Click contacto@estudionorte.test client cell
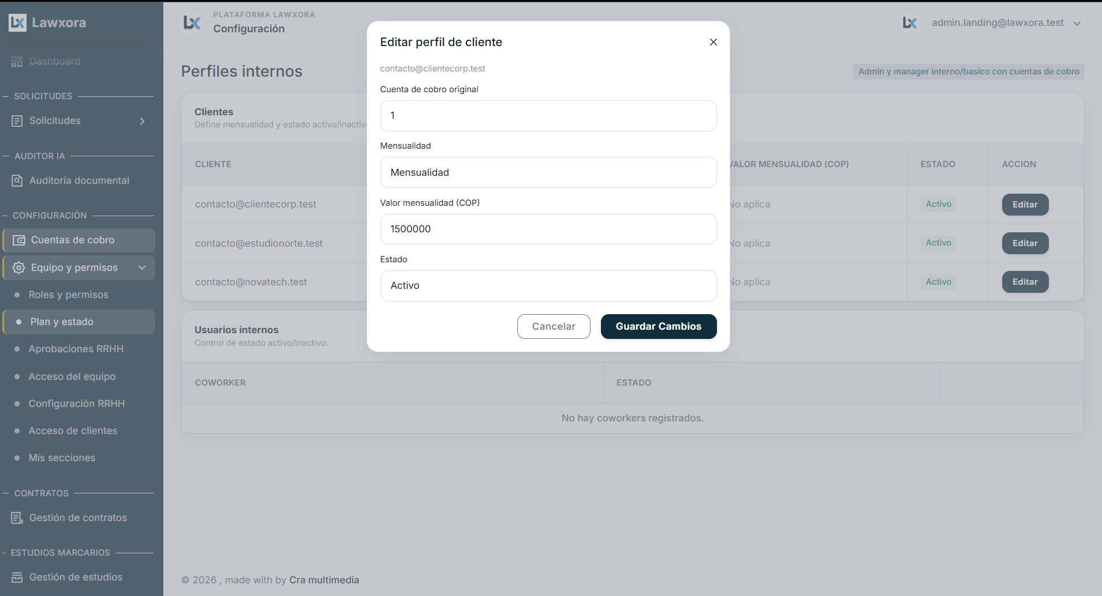This screenshot has width=1102, height=596. [259, 244]
